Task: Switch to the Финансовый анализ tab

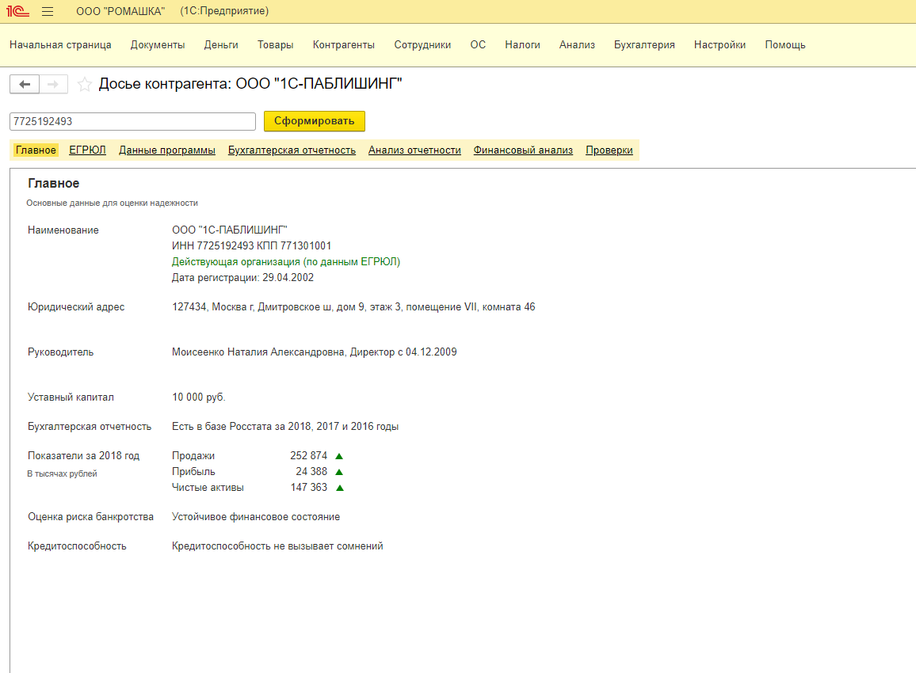Action: coord(523,150)
